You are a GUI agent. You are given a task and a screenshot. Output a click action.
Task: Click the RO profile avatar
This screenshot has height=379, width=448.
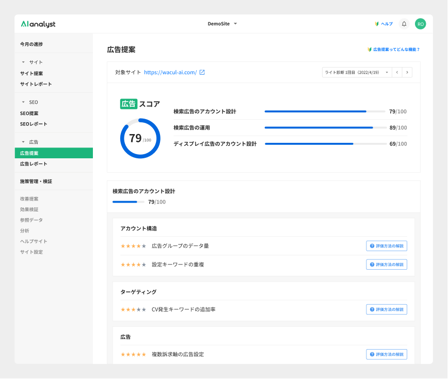(420, 23)
